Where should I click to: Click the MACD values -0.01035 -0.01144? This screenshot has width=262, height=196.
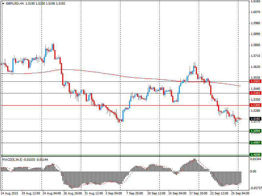click(36, 160)
